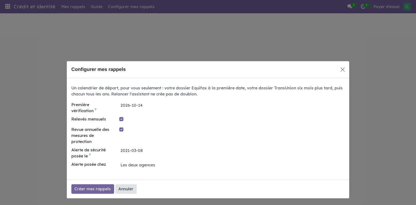
Task: Open the apps grid menu
Action: click(x=8, y=6)
